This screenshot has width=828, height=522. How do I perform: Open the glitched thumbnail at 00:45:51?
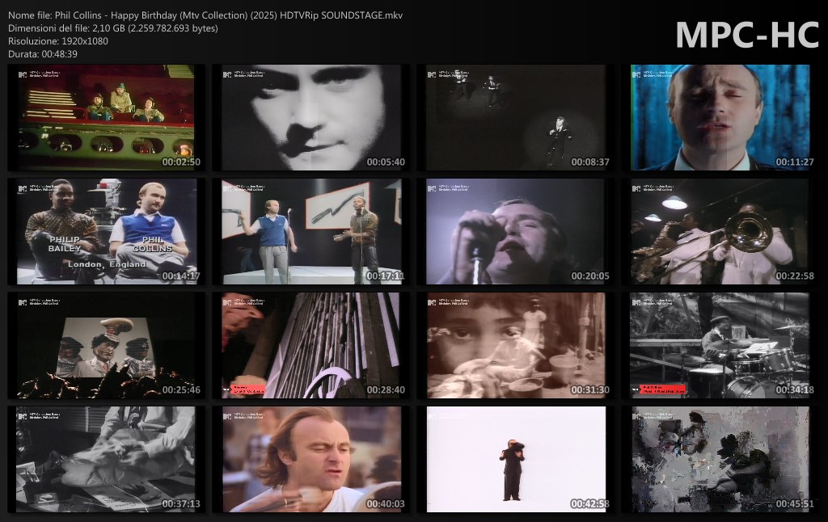(720, 459)
